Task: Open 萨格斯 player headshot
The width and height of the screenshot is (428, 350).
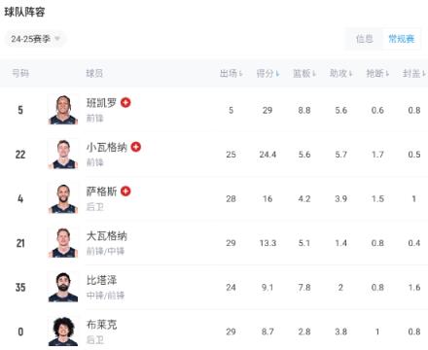Action: [63, 198]
